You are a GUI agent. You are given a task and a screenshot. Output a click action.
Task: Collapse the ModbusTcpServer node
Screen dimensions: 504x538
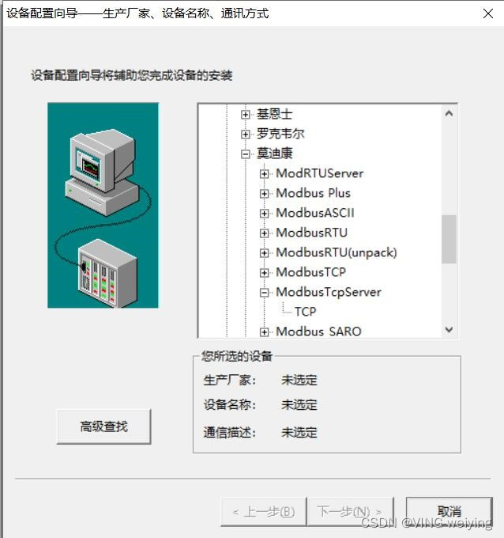click(264, 293)
